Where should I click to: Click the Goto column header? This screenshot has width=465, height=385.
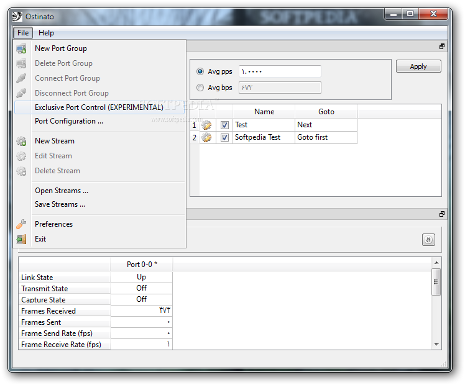click(x=326, y=112)
